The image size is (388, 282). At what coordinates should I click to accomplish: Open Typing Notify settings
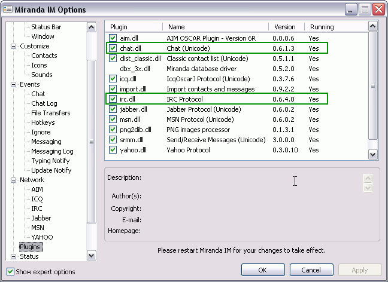coord(50,161)
